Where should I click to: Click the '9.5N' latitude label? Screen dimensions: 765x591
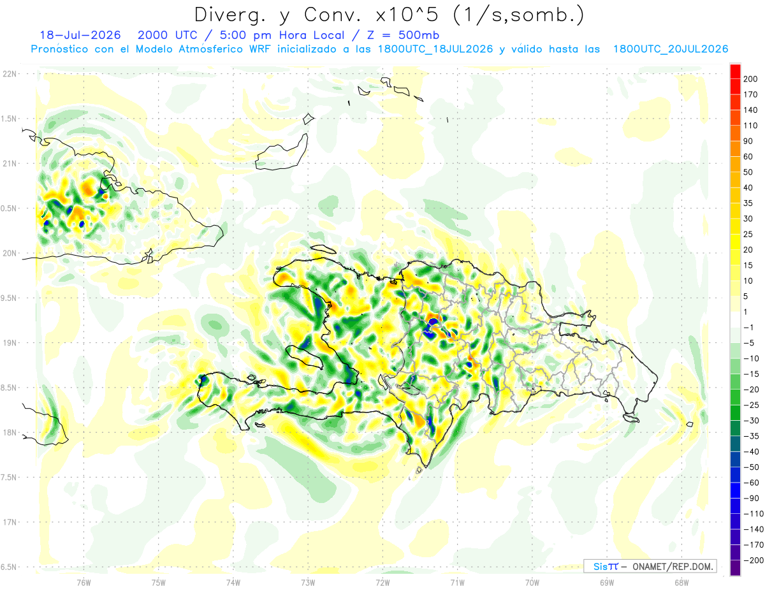click(9, 298)
